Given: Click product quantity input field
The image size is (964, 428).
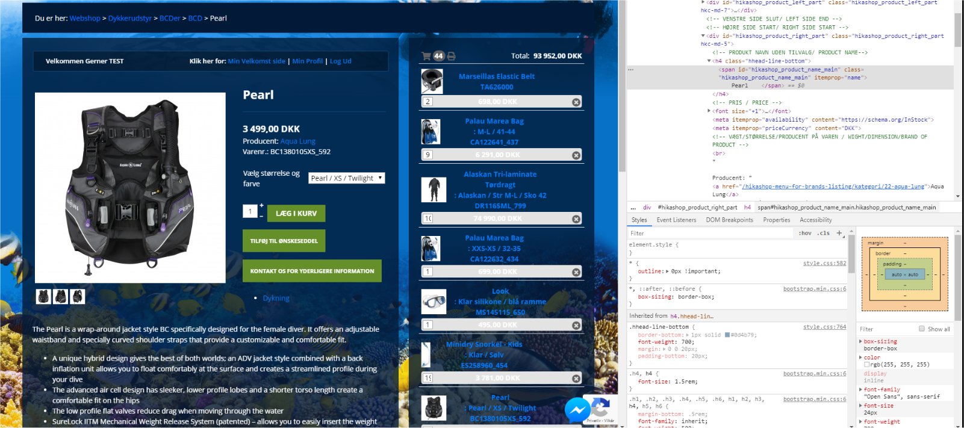Looking at the screenshot, I should click(x=250, y=211).
